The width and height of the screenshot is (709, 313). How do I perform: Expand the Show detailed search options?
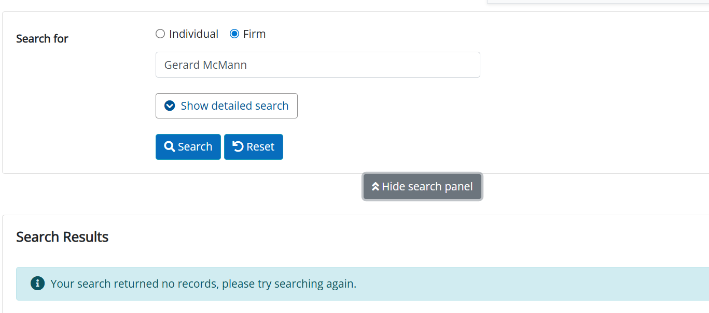point(226,106)
